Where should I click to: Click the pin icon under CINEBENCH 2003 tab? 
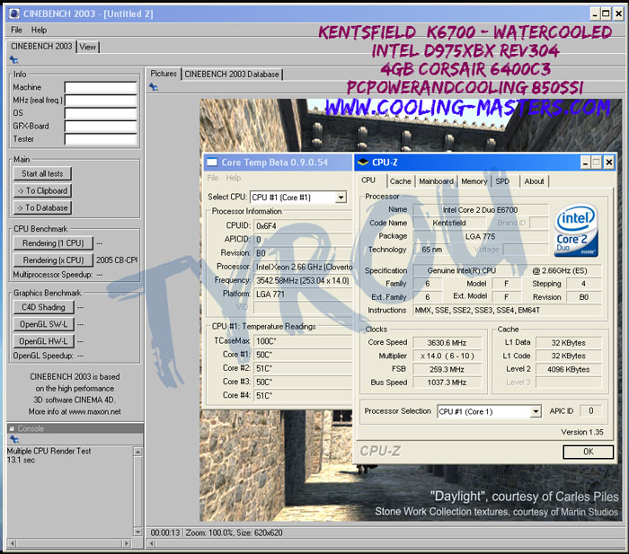tap(14, 60)
